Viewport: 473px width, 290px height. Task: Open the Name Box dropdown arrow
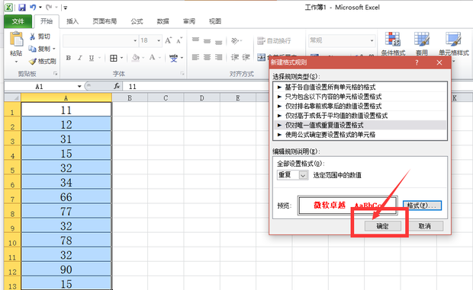[79, 86]
